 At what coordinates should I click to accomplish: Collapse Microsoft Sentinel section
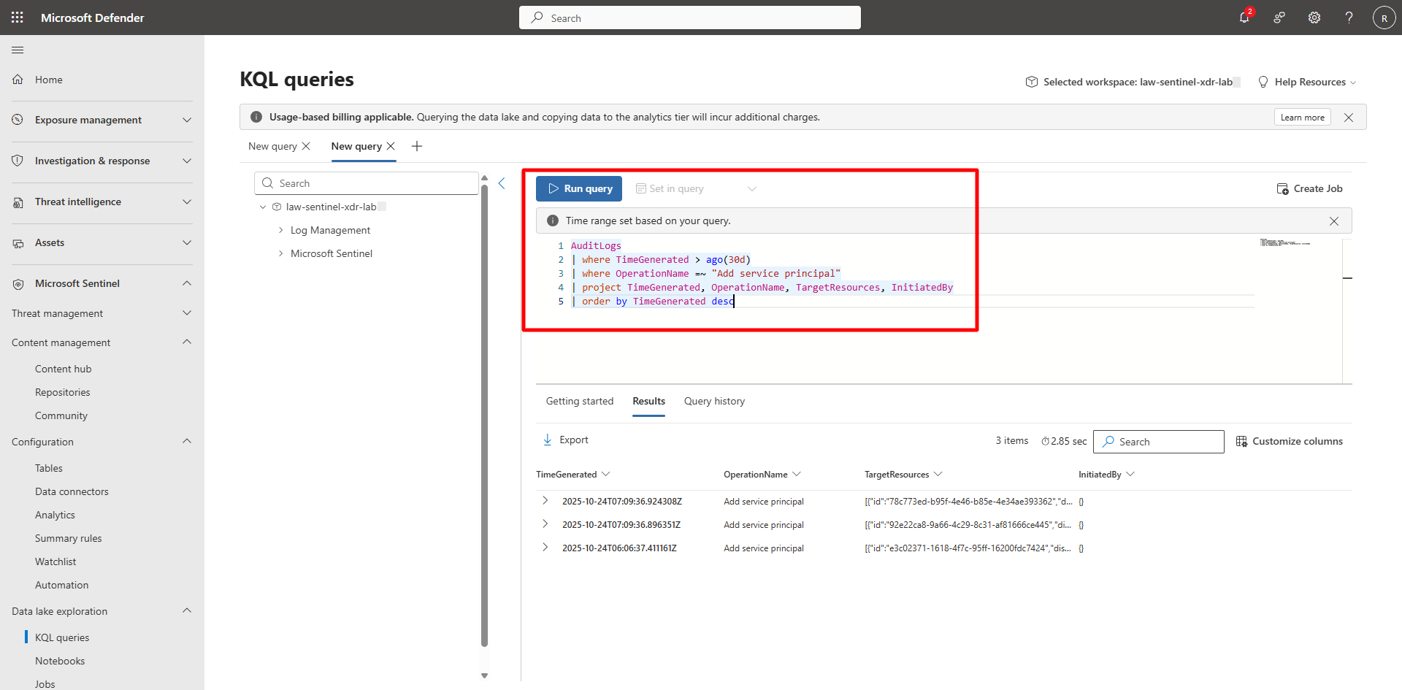[187, 283]
